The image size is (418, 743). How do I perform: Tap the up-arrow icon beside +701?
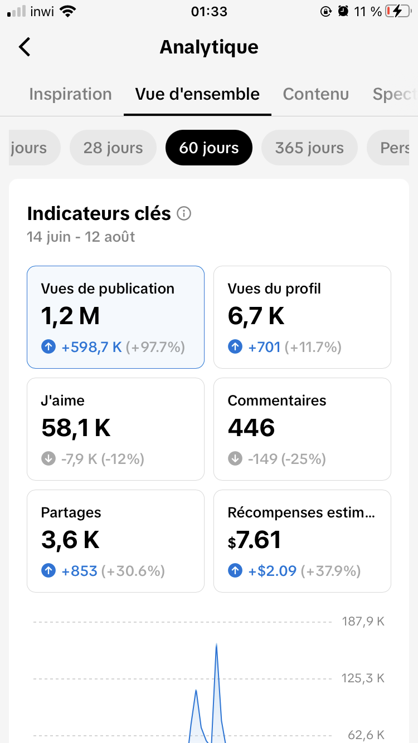point(235,347)
